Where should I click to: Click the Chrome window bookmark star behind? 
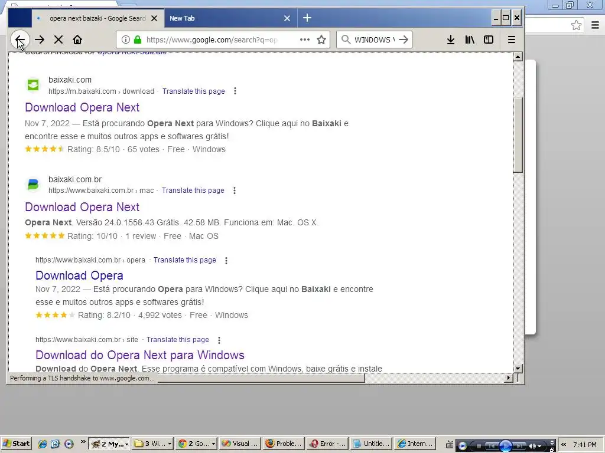coord(576,25)
